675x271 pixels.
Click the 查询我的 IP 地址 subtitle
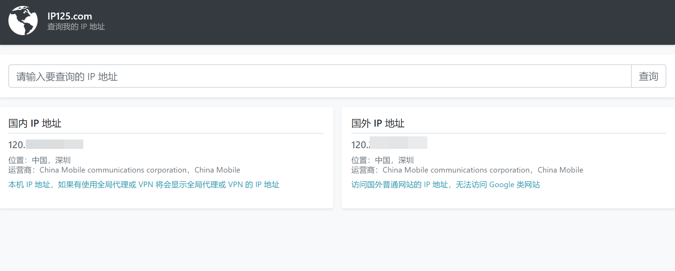coord(76,27)
